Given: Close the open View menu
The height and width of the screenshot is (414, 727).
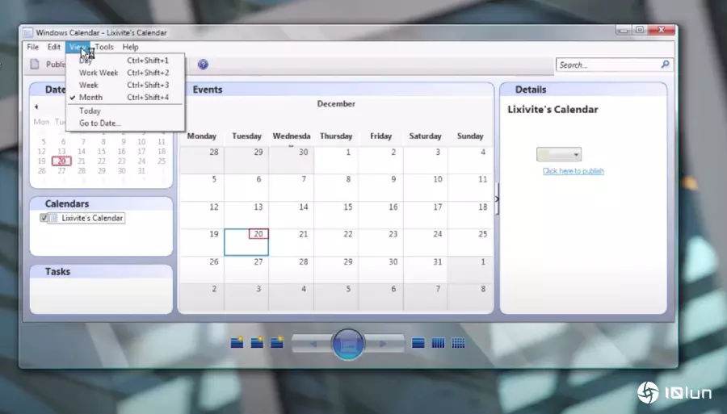Looking at the screenshot, I should pos(78,47).
